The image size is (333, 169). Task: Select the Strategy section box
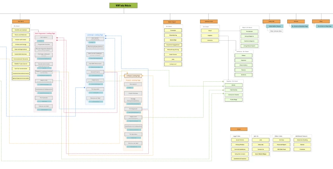pos(133,100)
